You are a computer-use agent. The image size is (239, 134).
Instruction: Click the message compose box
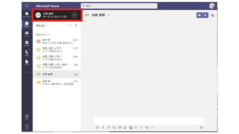149,121
